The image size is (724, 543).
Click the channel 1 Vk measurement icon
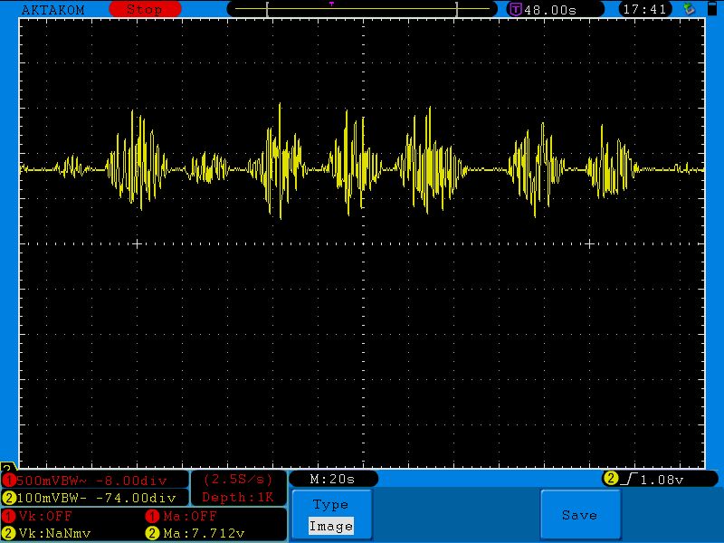coord(9,516)
